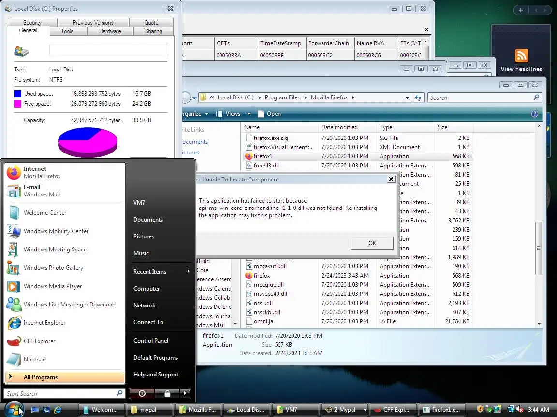Open View headlines RSS gadget
Viewport: 557px width, 417px height.
521,60
